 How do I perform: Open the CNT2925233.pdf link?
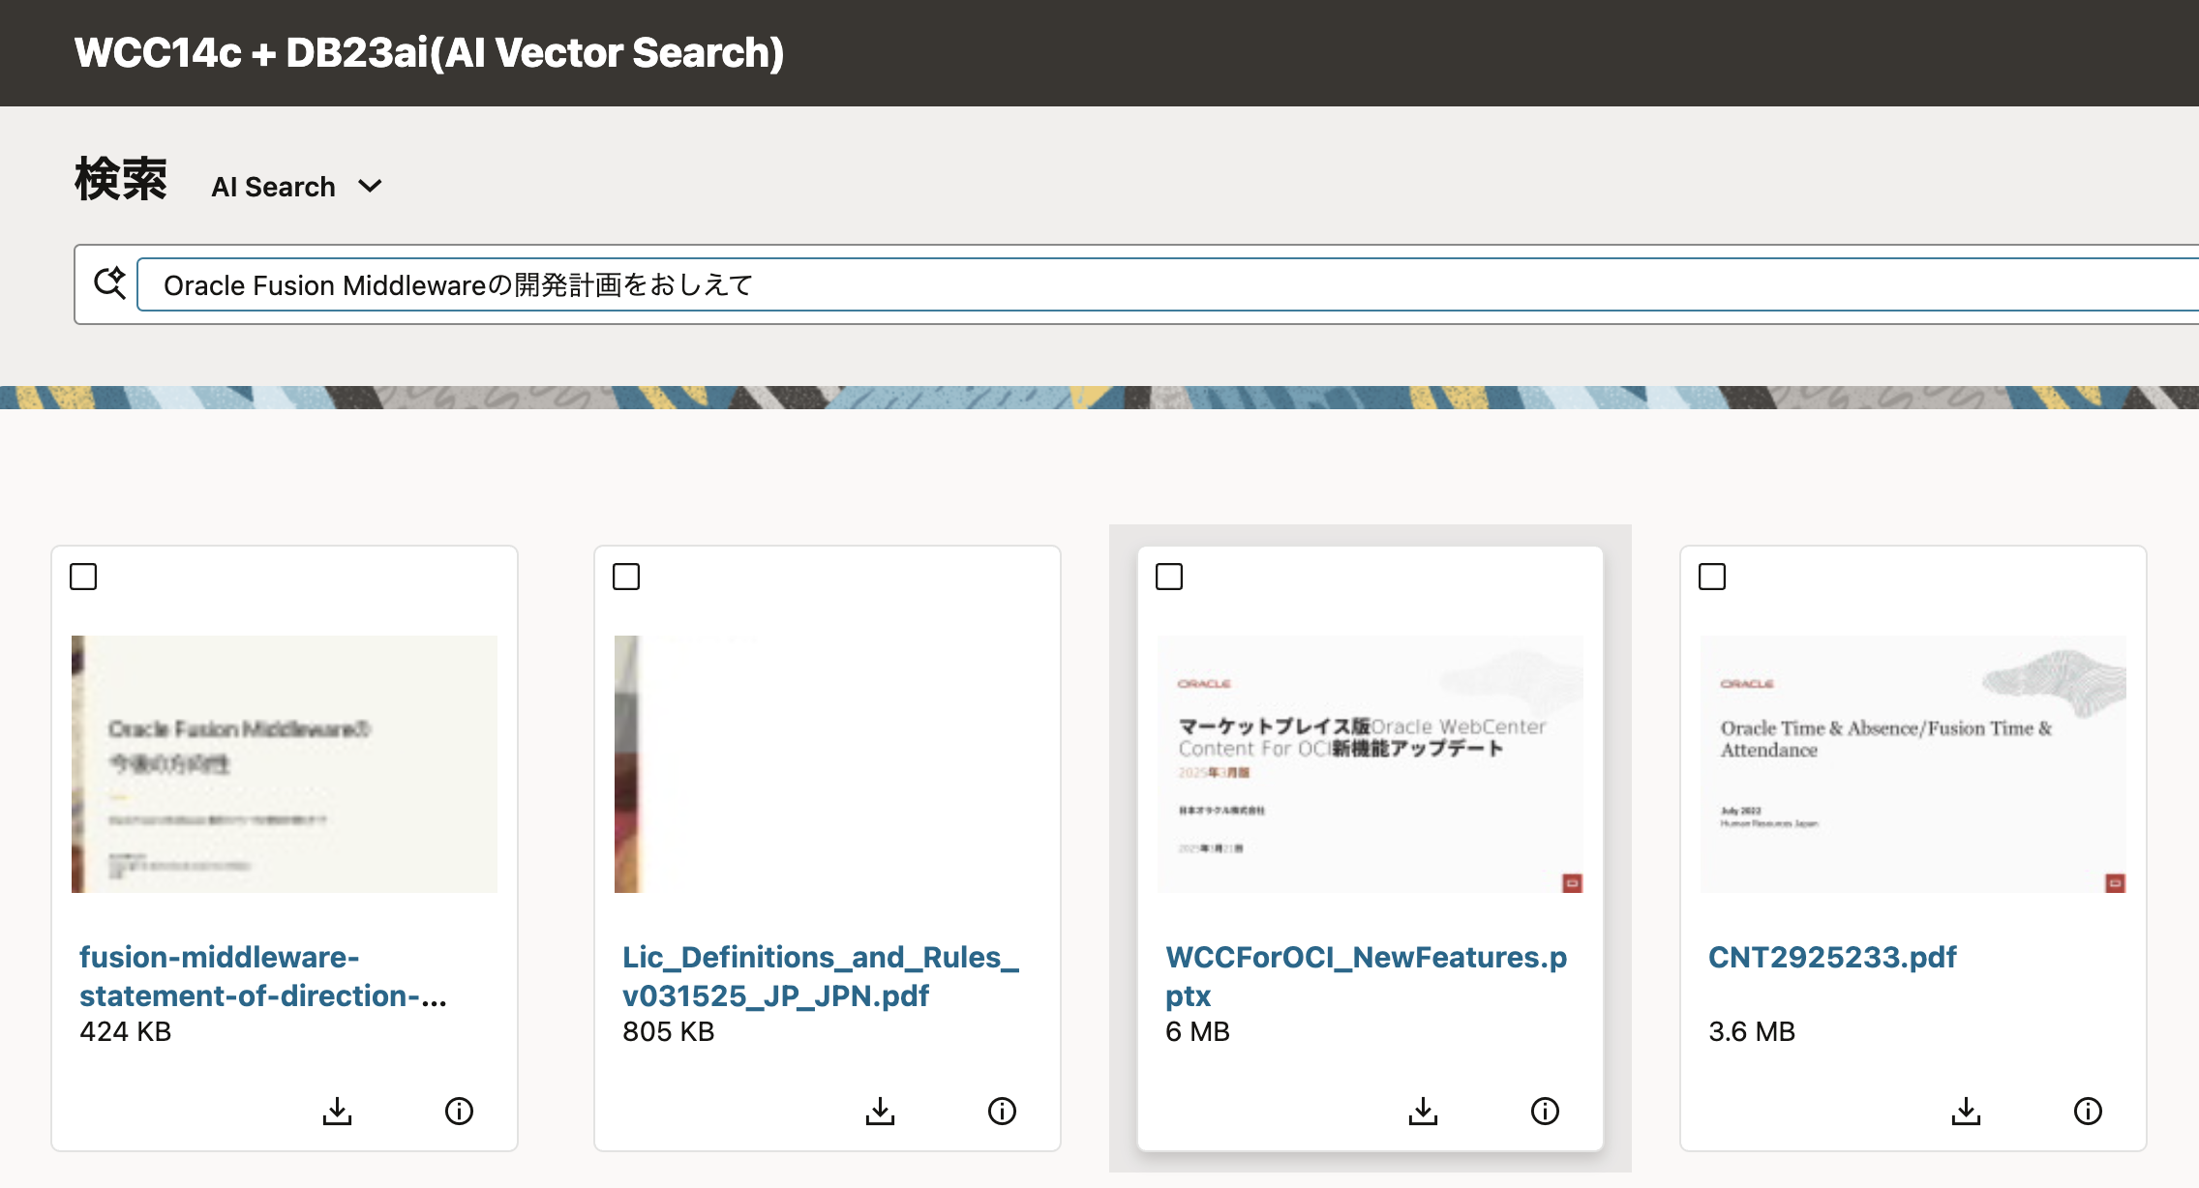1831,957
